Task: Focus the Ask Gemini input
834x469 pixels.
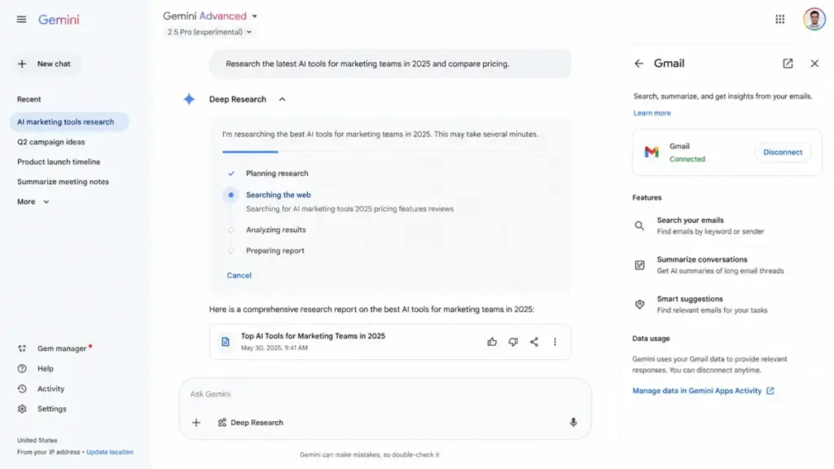Action: (385, 394)
